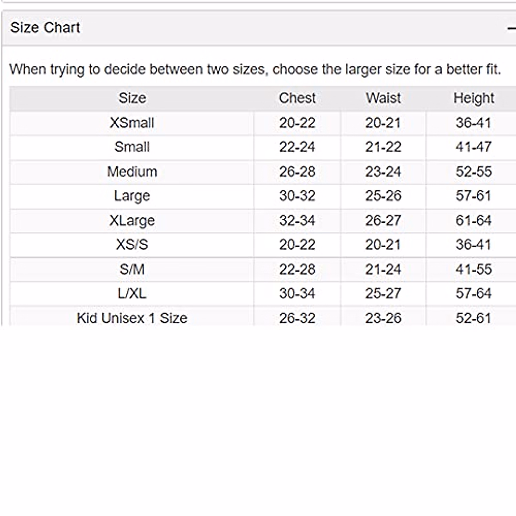Click the Size Chart panel title

[x=45, y=28]
